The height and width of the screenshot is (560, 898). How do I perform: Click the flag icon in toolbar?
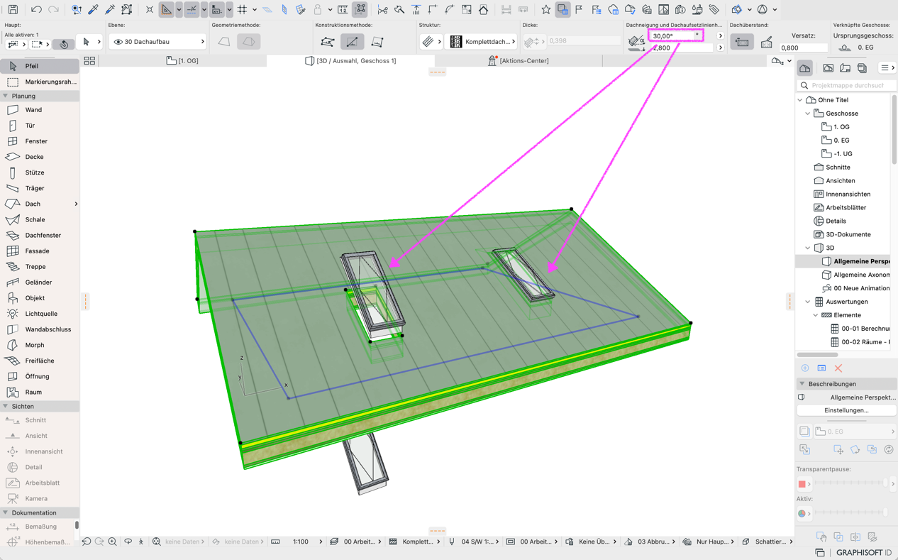click(580, 10)
